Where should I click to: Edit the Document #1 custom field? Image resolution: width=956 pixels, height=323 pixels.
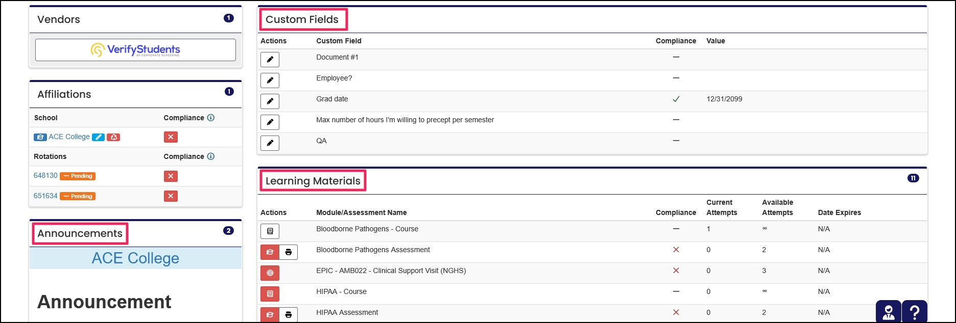pyautogui.click(x=270, y=59)
